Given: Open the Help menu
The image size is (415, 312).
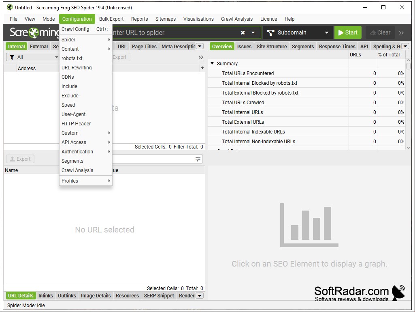Looking at the screenshot, I should tap(289, 19).
